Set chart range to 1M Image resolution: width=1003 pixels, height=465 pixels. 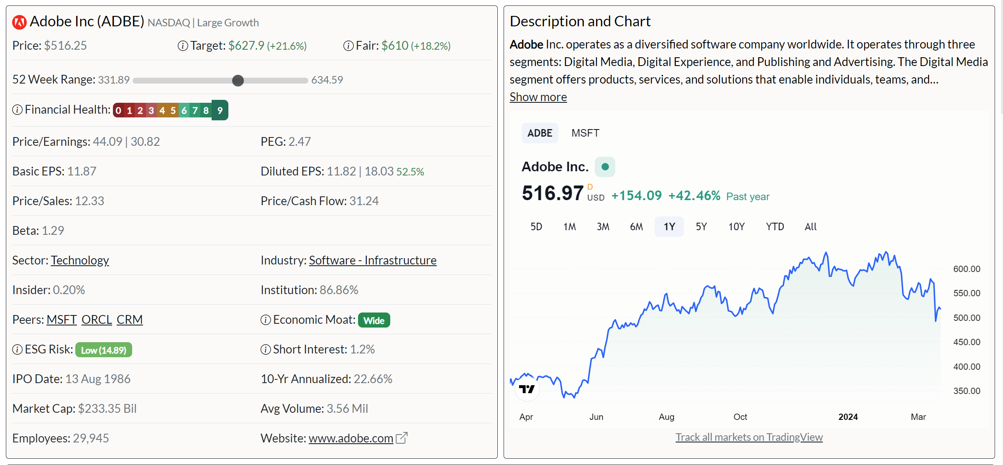tap(569, 227)
